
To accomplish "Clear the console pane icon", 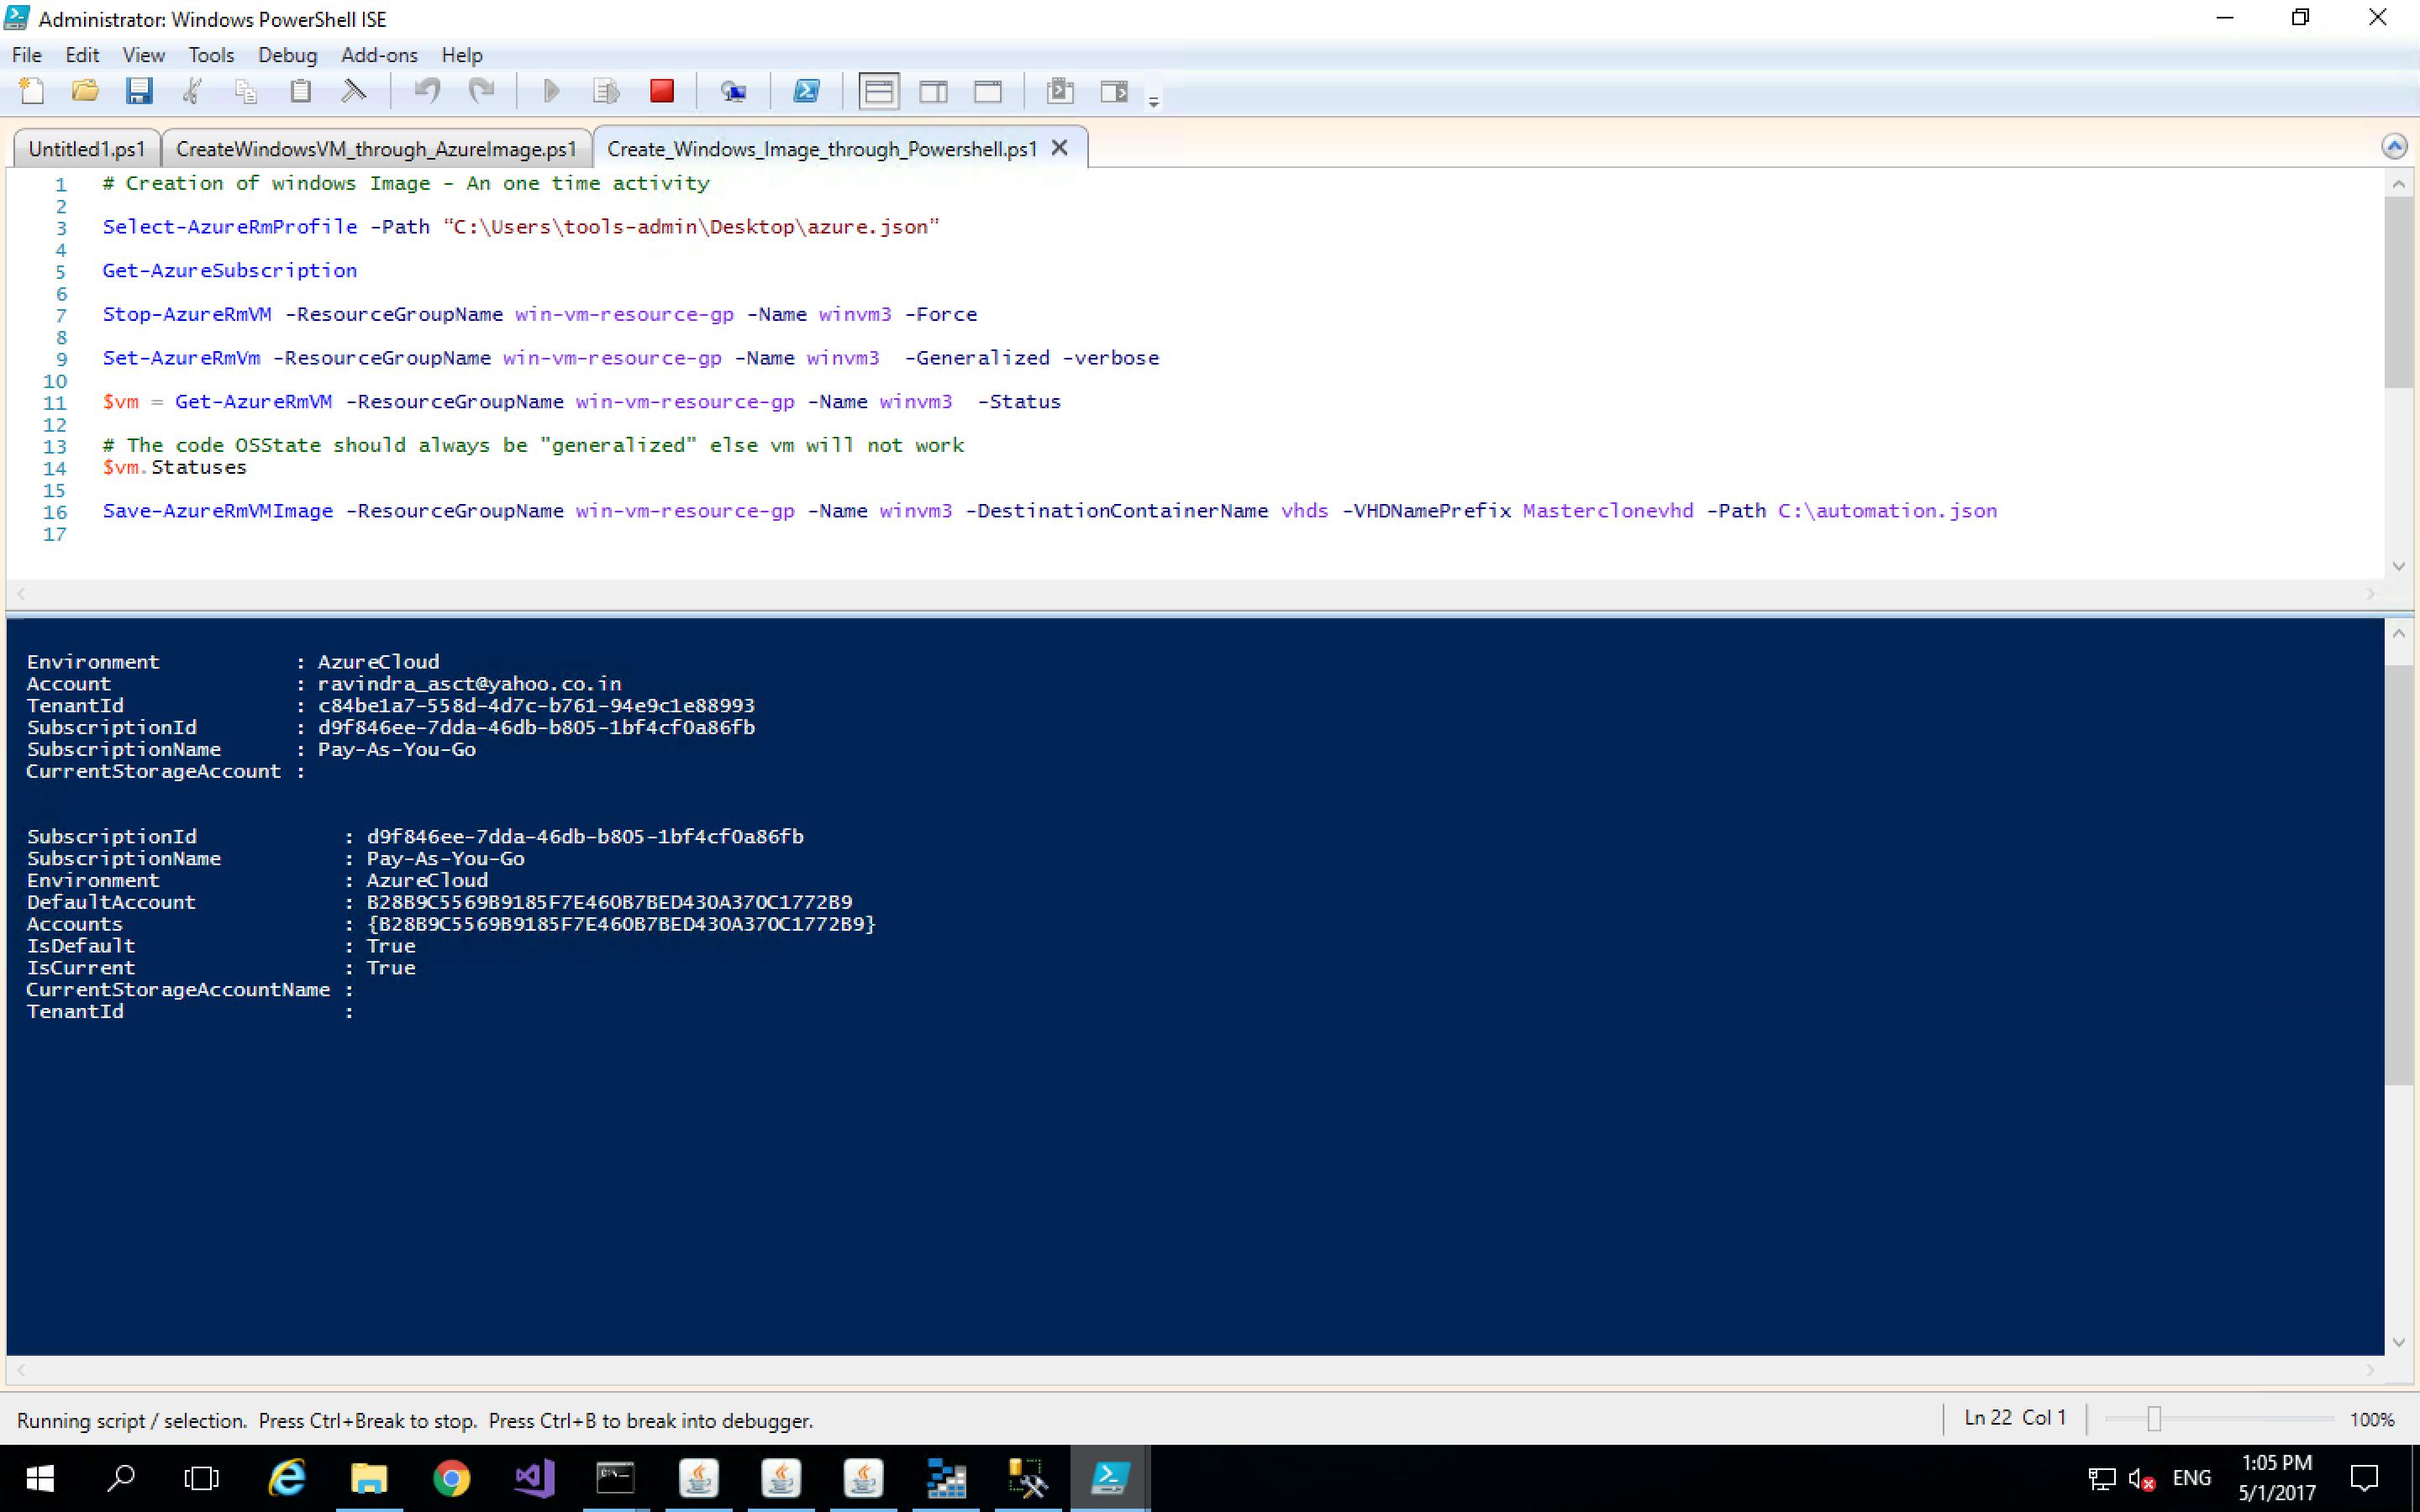I will click(x=353, y=92).
